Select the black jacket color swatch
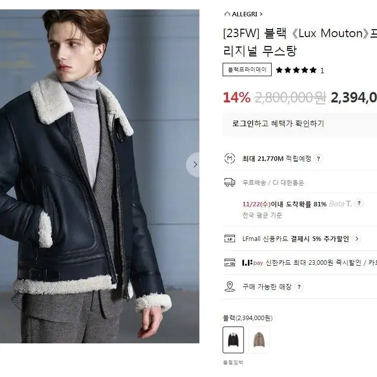Viewport: 377px width, 377px height. 233,340
